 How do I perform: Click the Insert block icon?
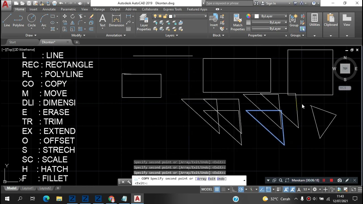click(214, 20)
